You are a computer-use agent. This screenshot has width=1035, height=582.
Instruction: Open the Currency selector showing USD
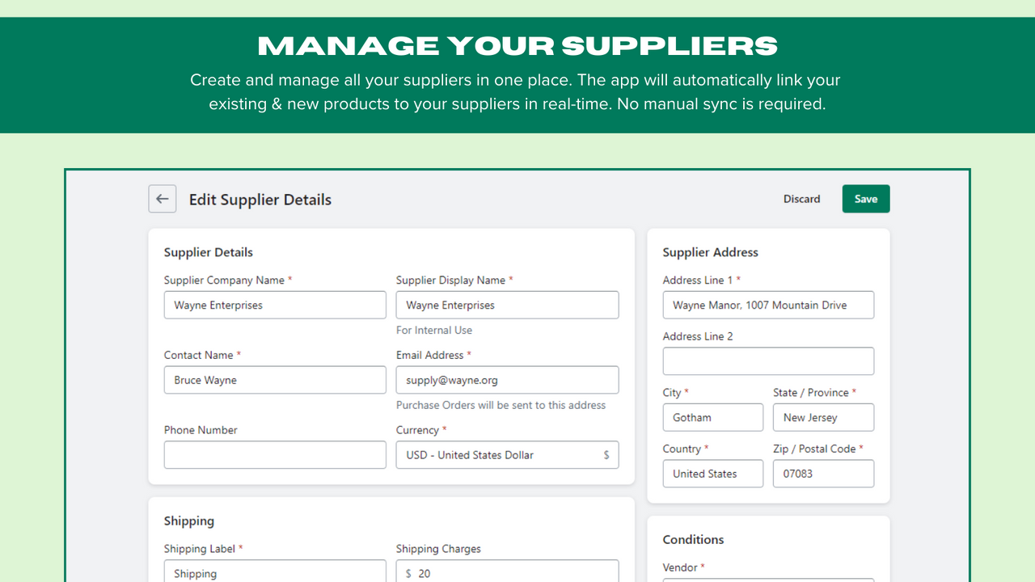[507, 454]
